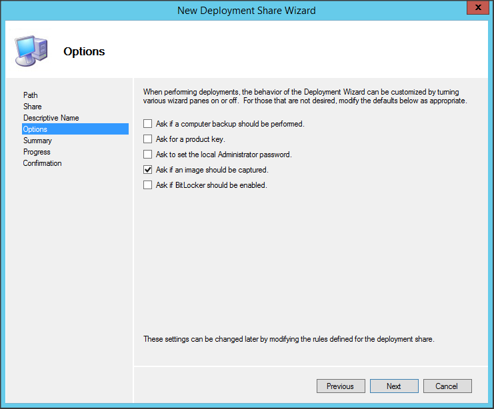This screenshot has width=494, height=409.
Task: Toggle the local Administrator password checkbox
Action: pos(148,155)
